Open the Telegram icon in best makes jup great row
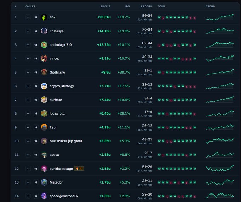Screen dimensions: 241x202 click(36, 141)
